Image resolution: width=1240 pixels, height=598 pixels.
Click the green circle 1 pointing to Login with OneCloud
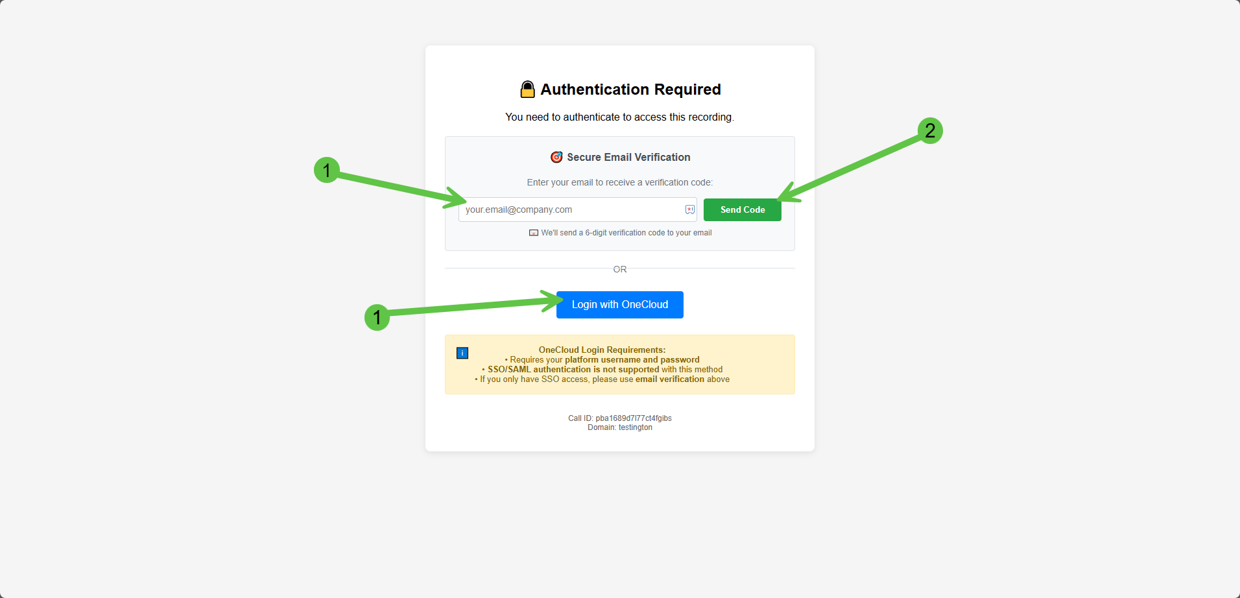coord(377,317)
